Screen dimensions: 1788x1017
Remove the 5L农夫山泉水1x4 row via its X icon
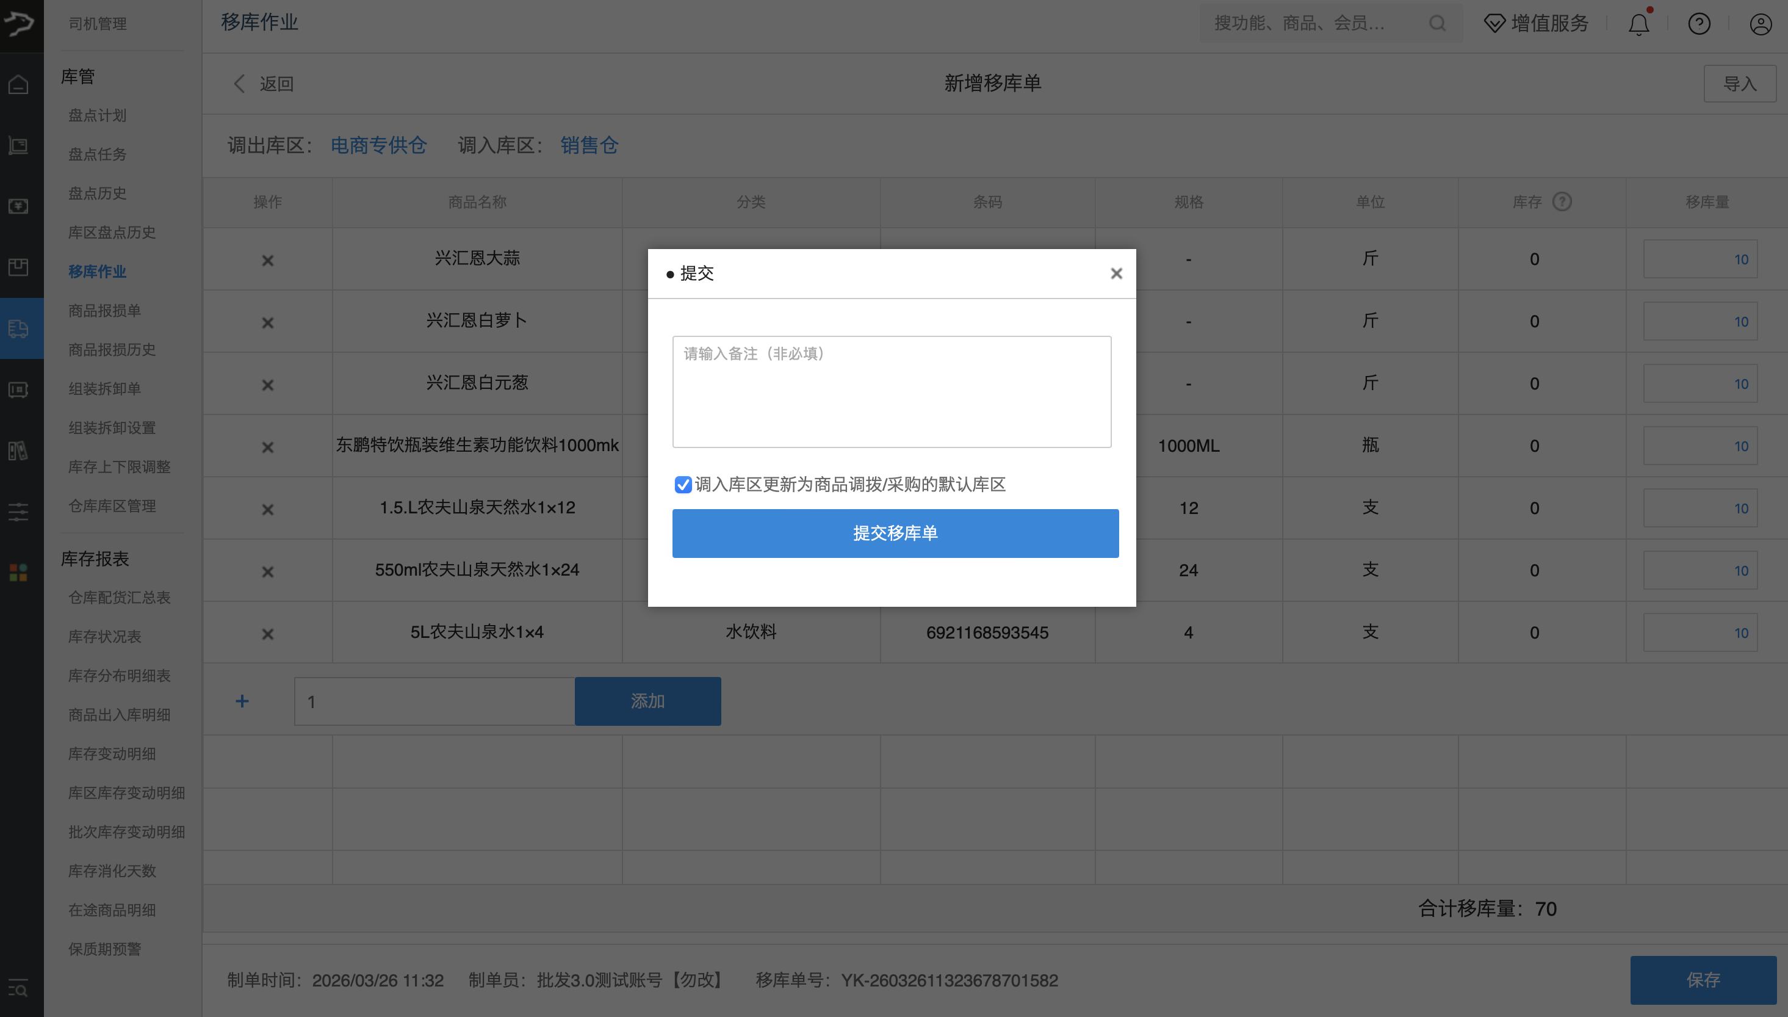pyautogui.click(x=267, y=634)
